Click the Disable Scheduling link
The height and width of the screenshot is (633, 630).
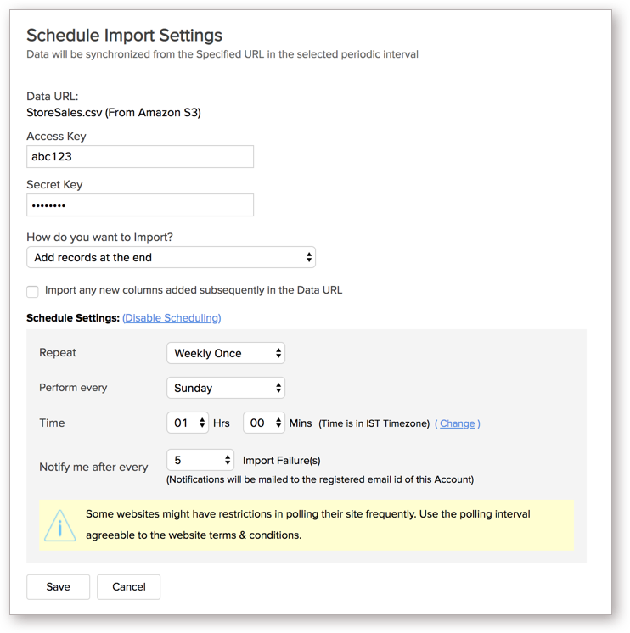[x=172, y=318]
